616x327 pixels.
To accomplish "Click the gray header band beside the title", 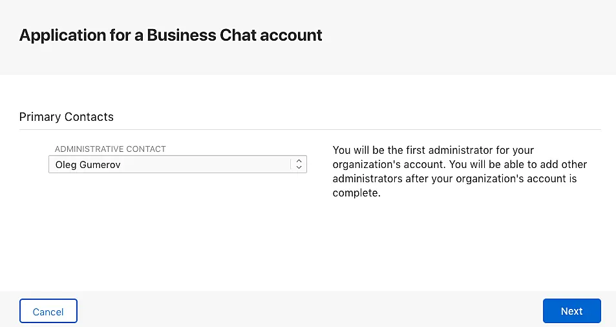I will point(465,36).
